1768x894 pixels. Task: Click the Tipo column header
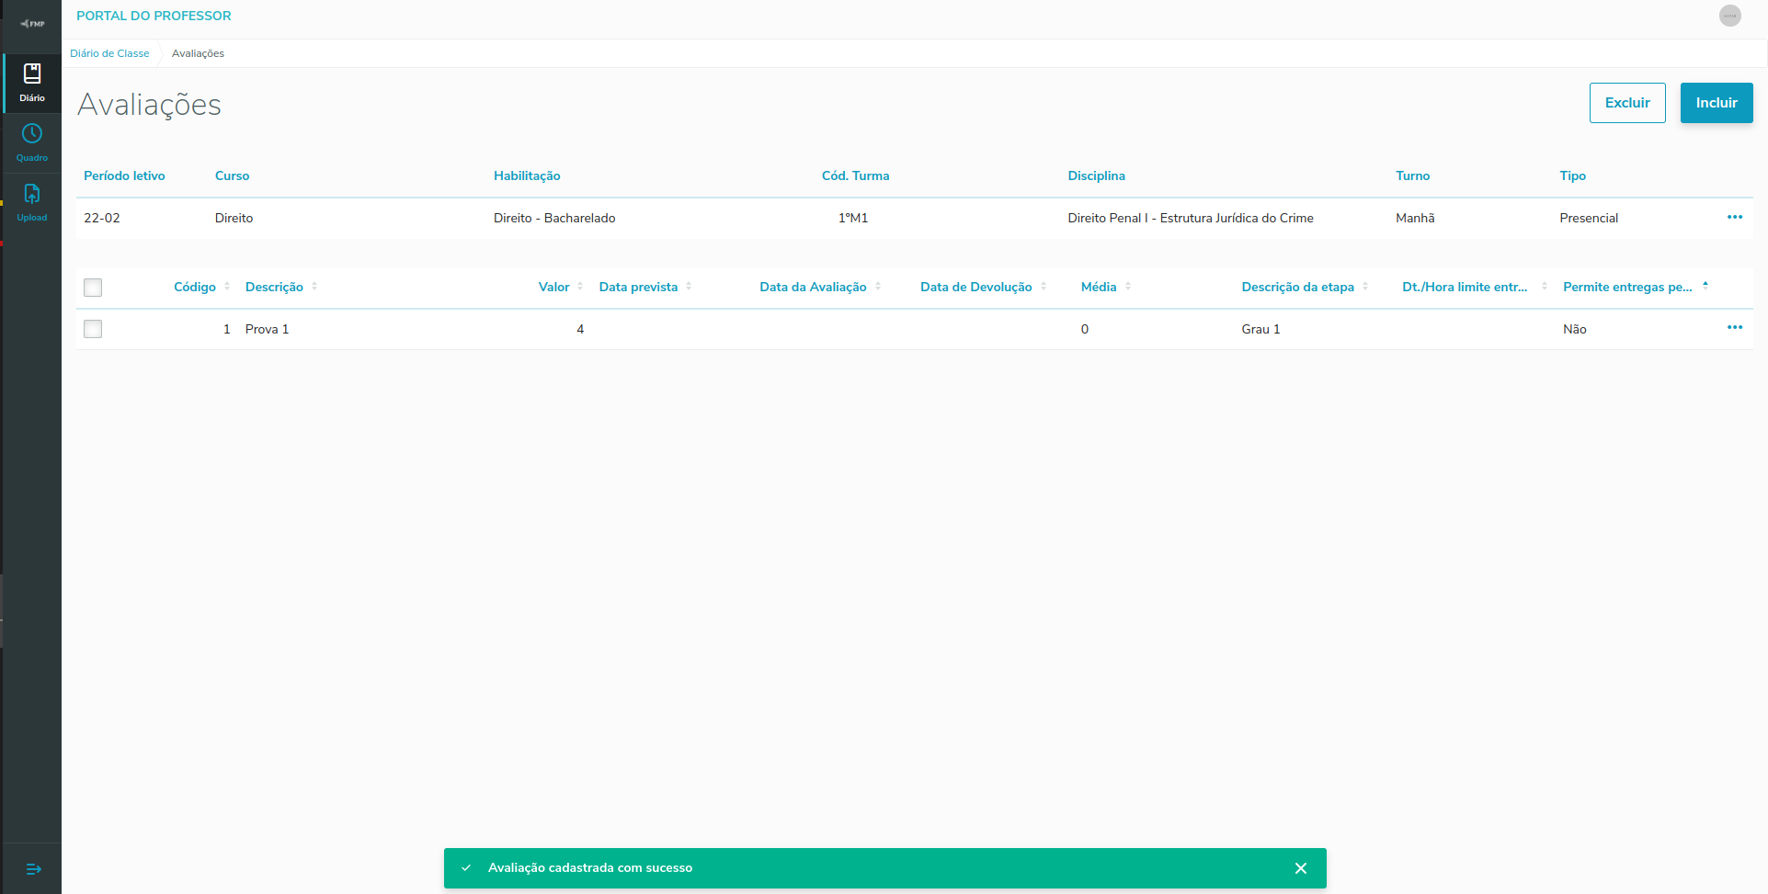pos(1572,175)
